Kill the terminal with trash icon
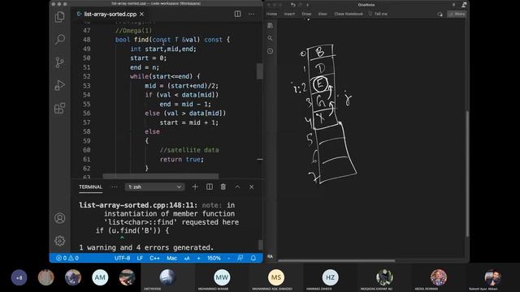Image resolution: width=520 pixels, height=292 pixels. point(223,187)
